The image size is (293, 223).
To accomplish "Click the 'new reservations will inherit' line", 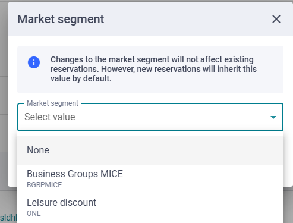I will point(153,69).
